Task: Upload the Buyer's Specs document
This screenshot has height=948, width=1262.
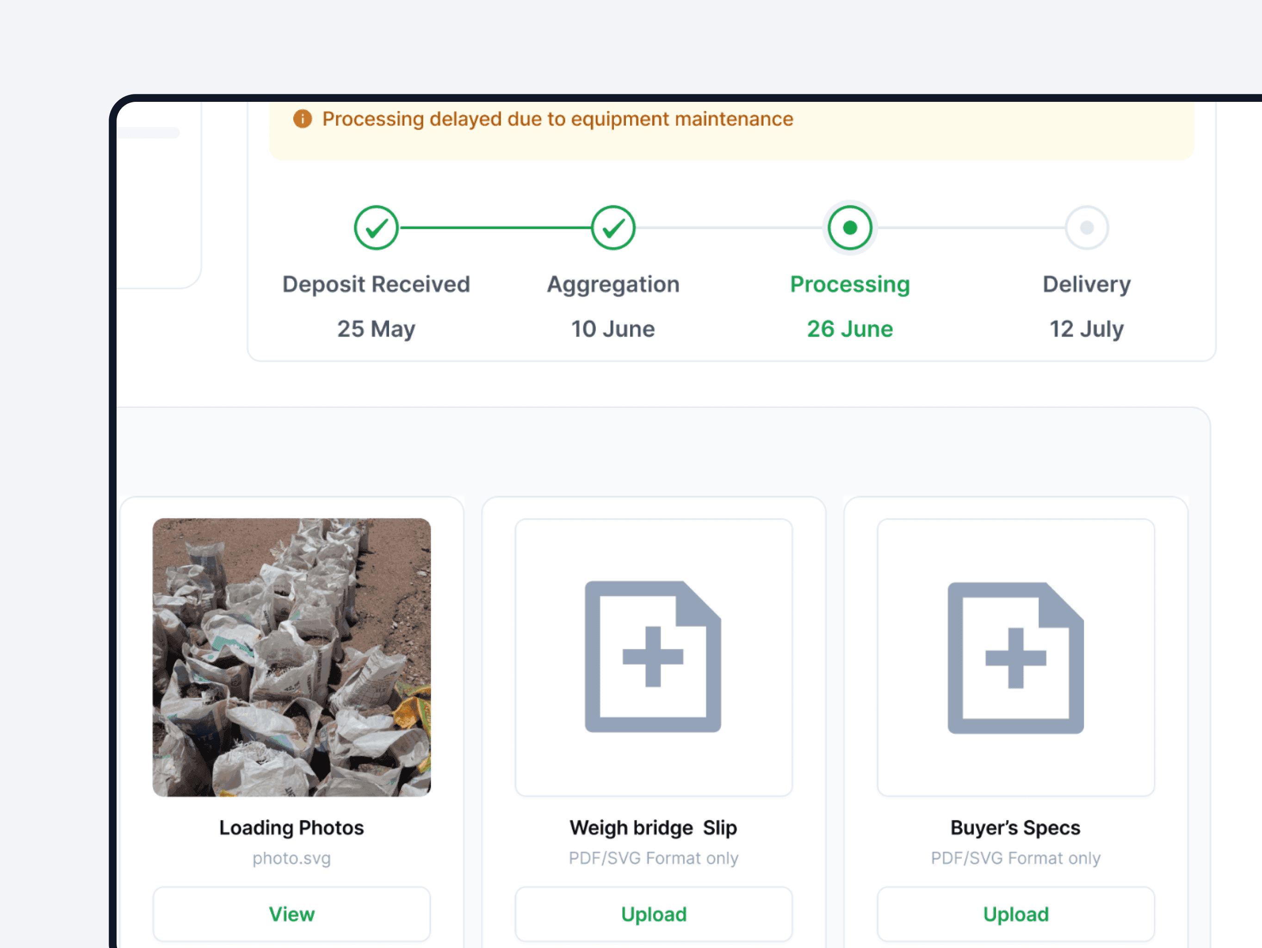Action: [x=1015, y=914]
